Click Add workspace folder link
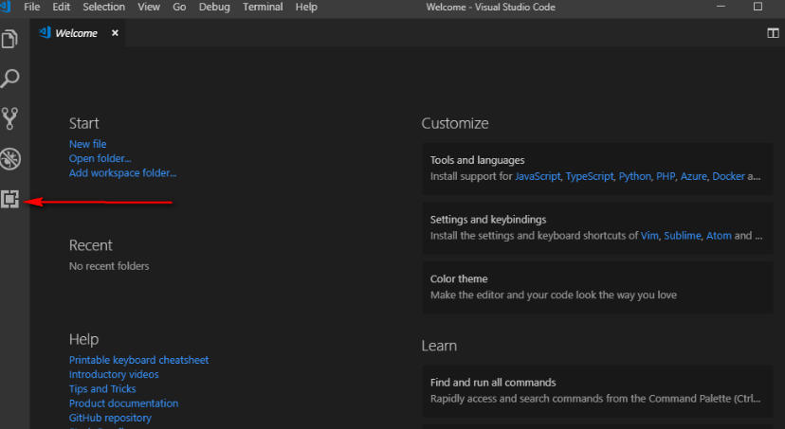The width and height of the screenshot is (785, 429). tap(122, 173)
